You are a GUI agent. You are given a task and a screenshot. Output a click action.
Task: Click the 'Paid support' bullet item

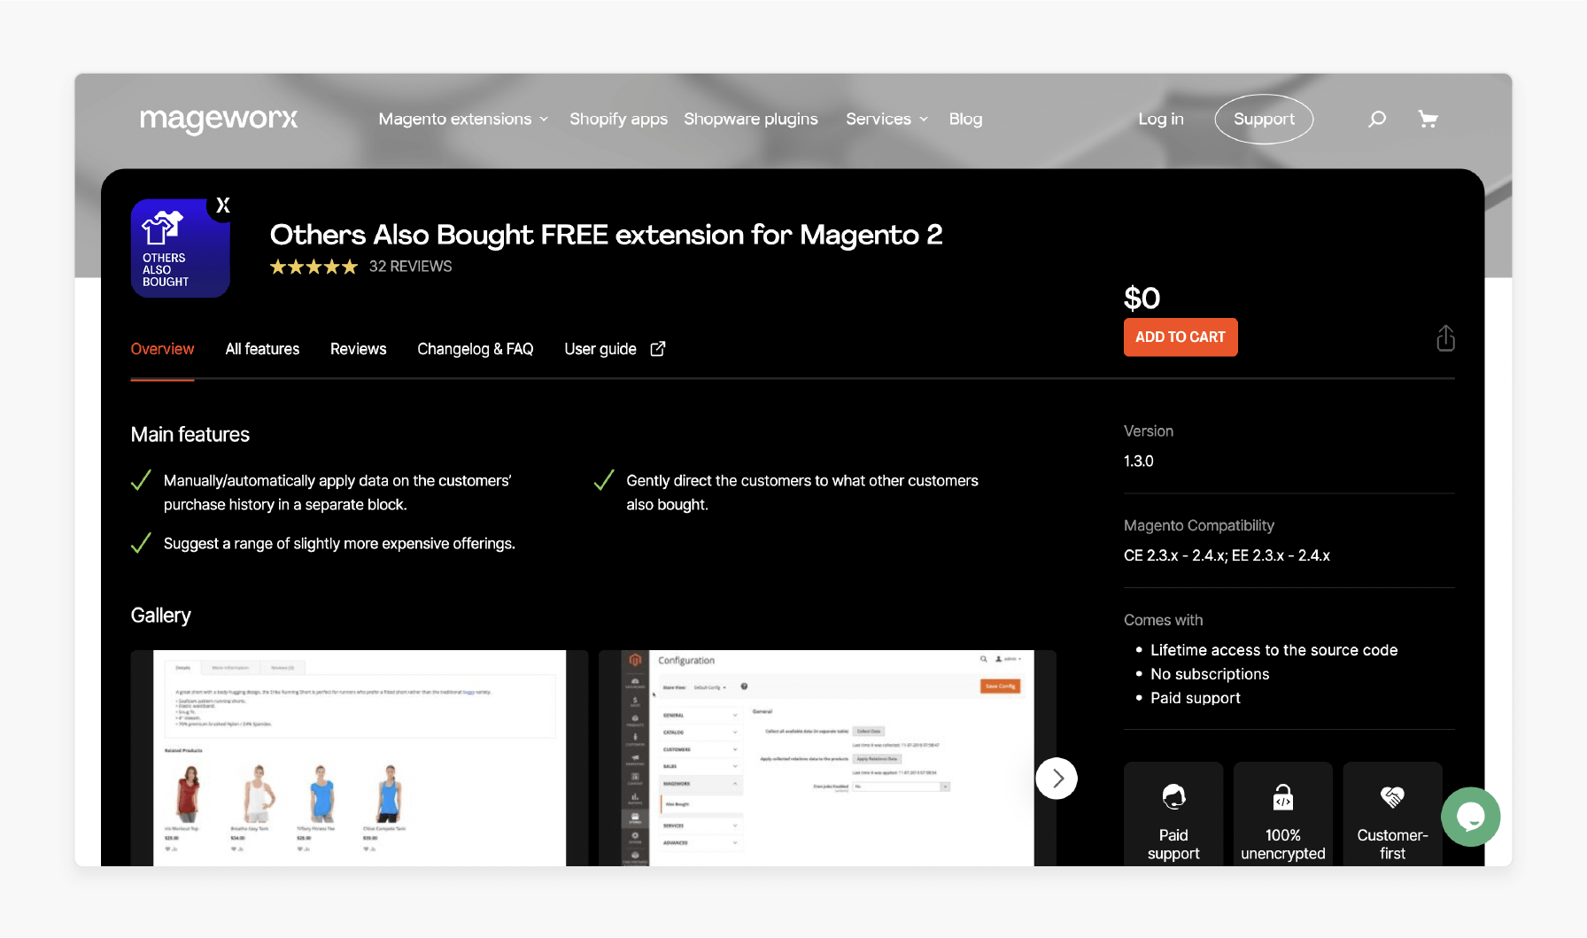(1196, 698)
